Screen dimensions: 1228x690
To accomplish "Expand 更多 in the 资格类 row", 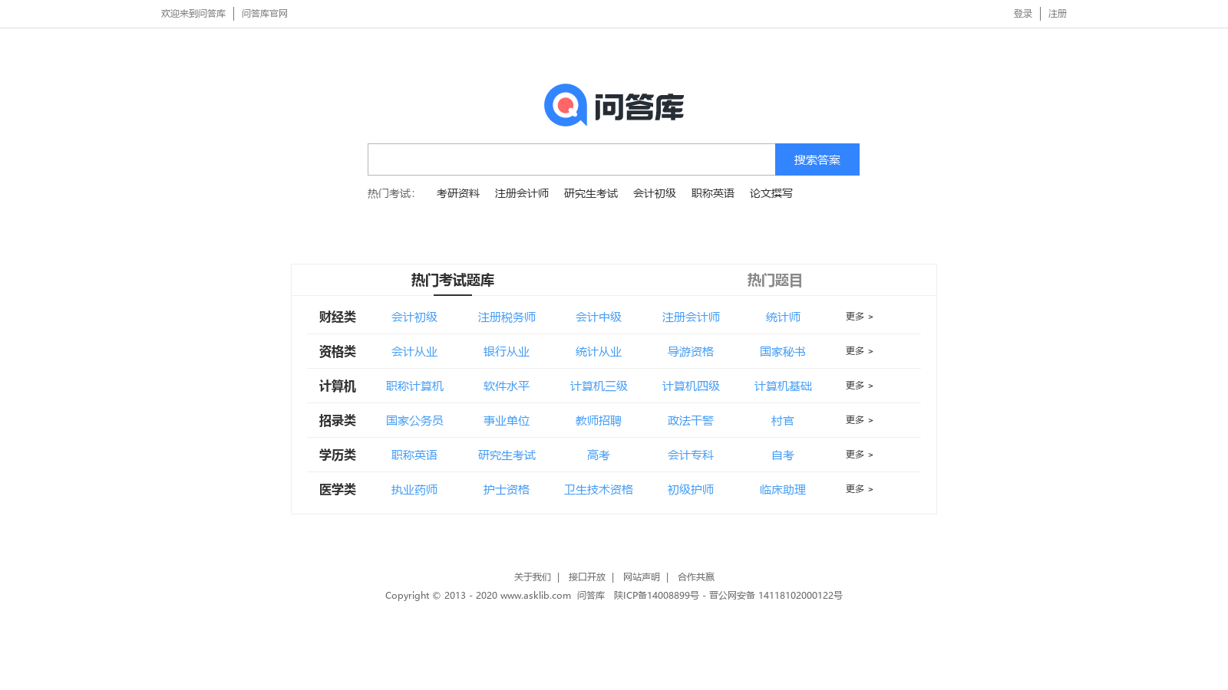I will coord(860,351).
